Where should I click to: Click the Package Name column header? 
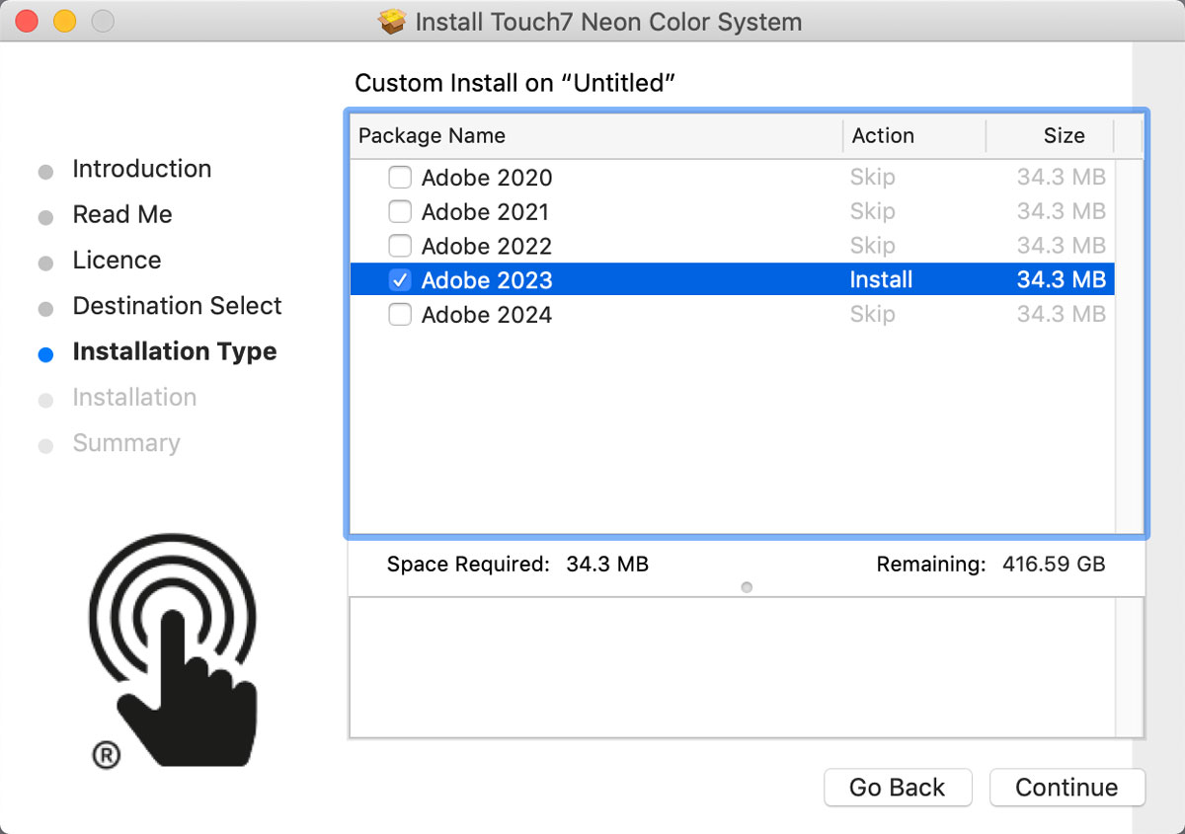pyautogui.click(x=596, y=136)
